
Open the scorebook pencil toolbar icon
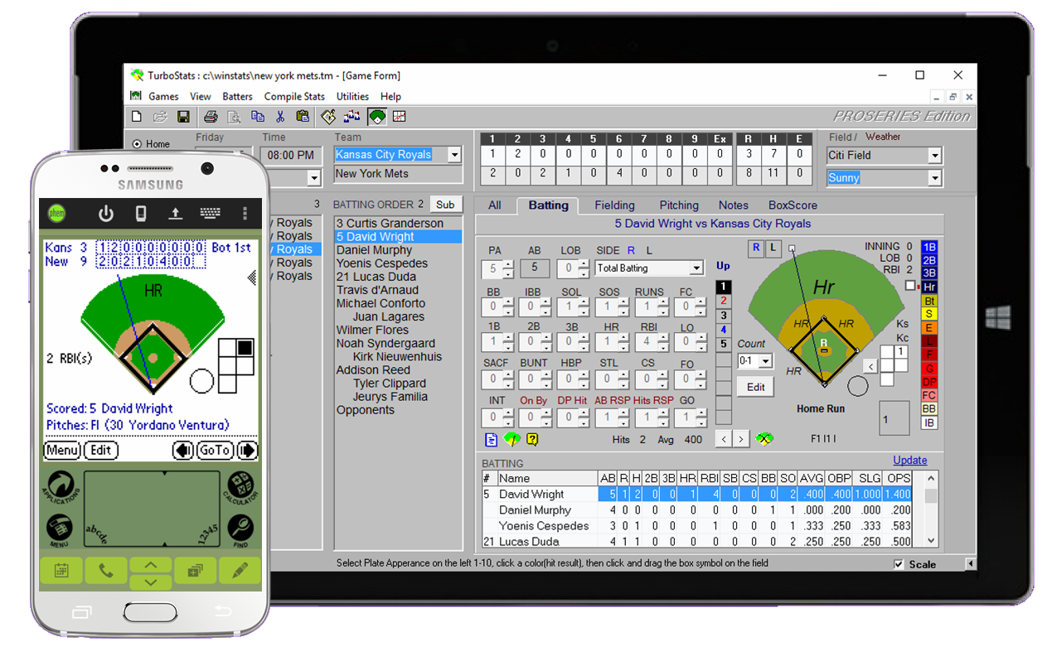(x=329, y=117)
